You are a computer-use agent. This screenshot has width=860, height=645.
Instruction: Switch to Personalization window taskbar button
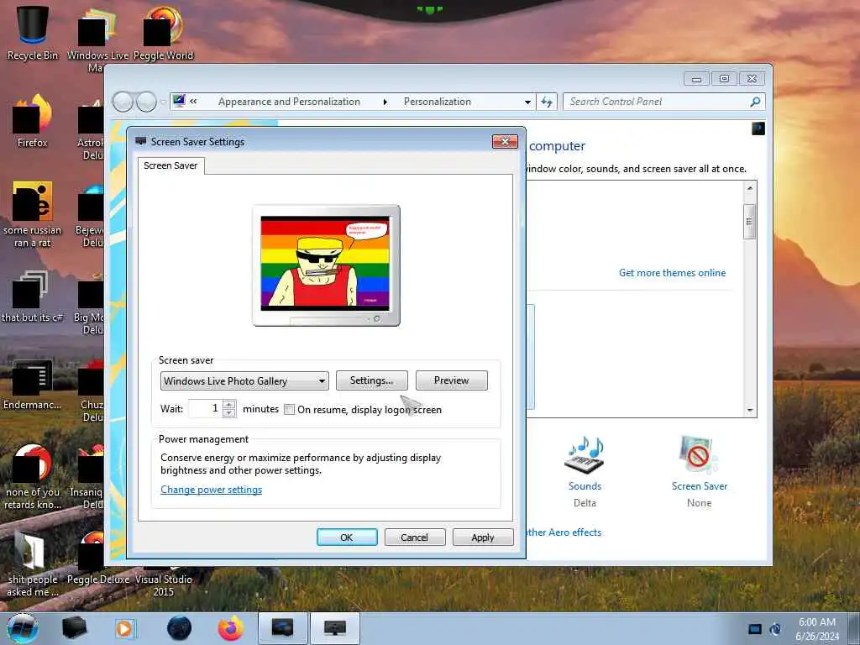282,628
